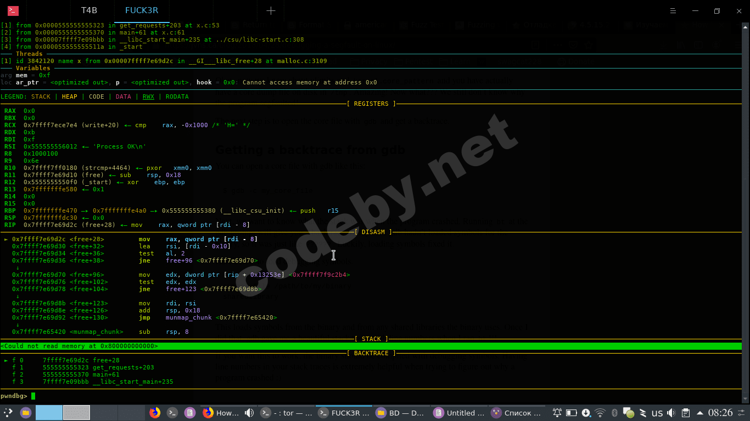Switch to the first virtual desktop

click(49, 413)
